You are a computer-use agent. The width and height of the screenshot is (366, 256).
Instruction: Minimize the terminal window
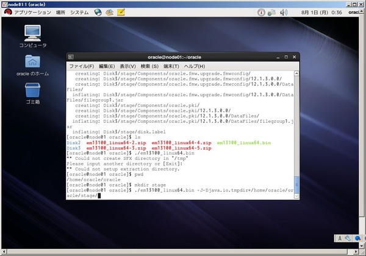point(278,57)
